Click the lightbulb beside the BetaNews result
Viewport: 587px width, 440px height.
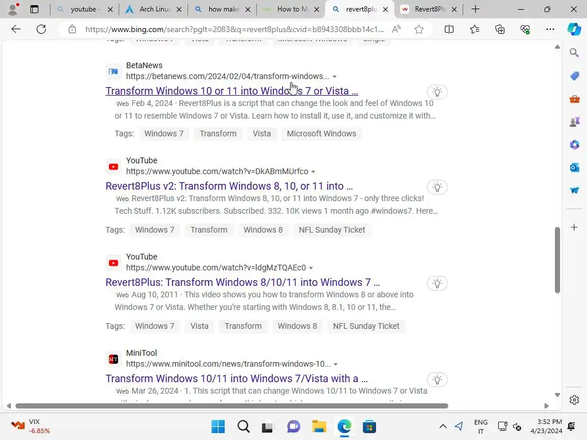pyautogui.click(x=437, y=92)
